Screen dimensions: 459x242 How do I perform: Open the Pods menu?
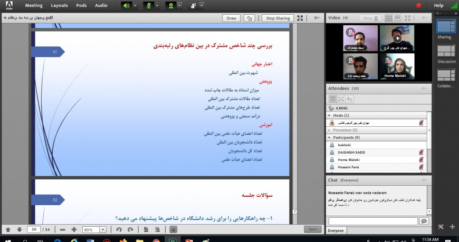(81, 6)
